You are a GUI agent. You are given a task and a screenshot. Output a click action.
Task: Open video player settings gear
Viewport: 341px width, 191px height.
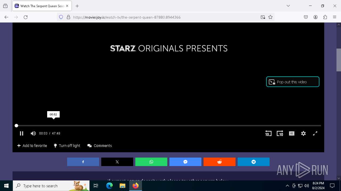pos(303,133)
